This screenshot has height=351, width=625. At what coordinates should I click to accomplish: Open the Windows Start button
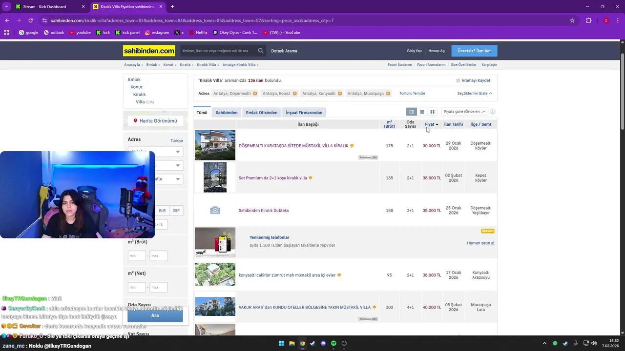[x=281, y=343]
